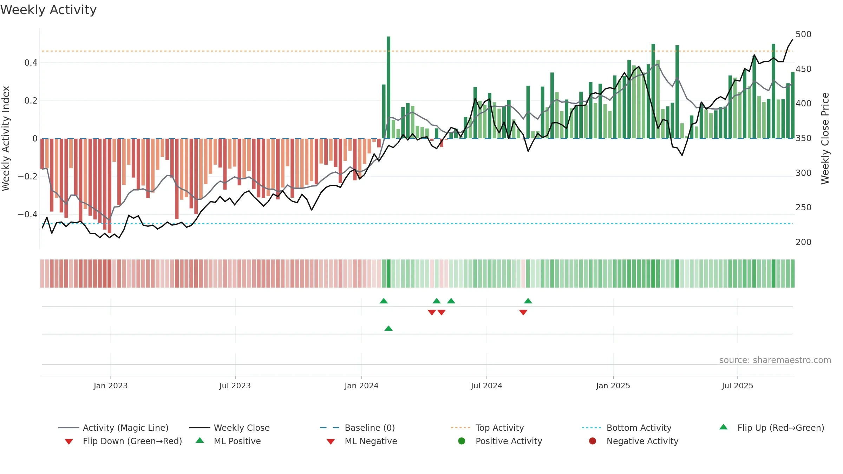Click the ML Positive triangle marker in second row
This screenshot has width=843, height=474.
tap(388, 328)
